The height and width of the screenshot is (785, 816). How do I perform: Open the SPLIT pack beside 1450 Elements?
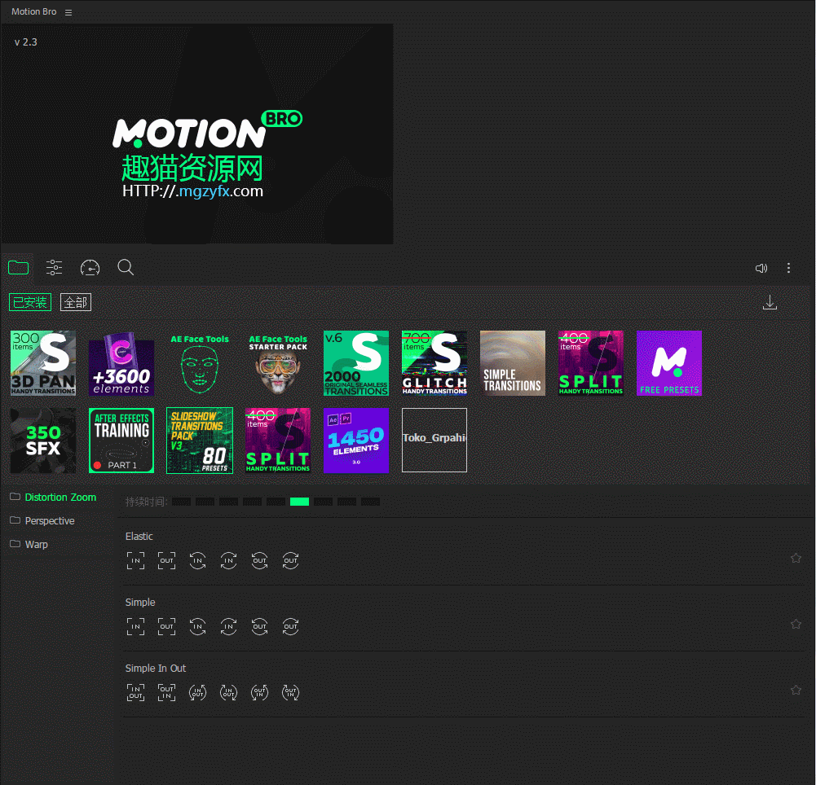click(x=278, y=441)
